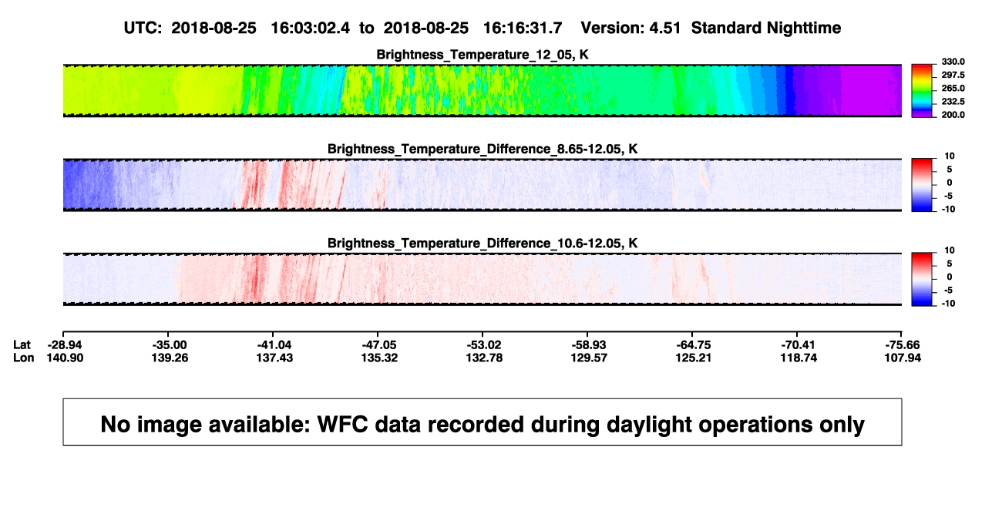Click the UTC time range header text
Image resolution: width=1002 pixels, height=514 pixels.
tap(342, 28)
